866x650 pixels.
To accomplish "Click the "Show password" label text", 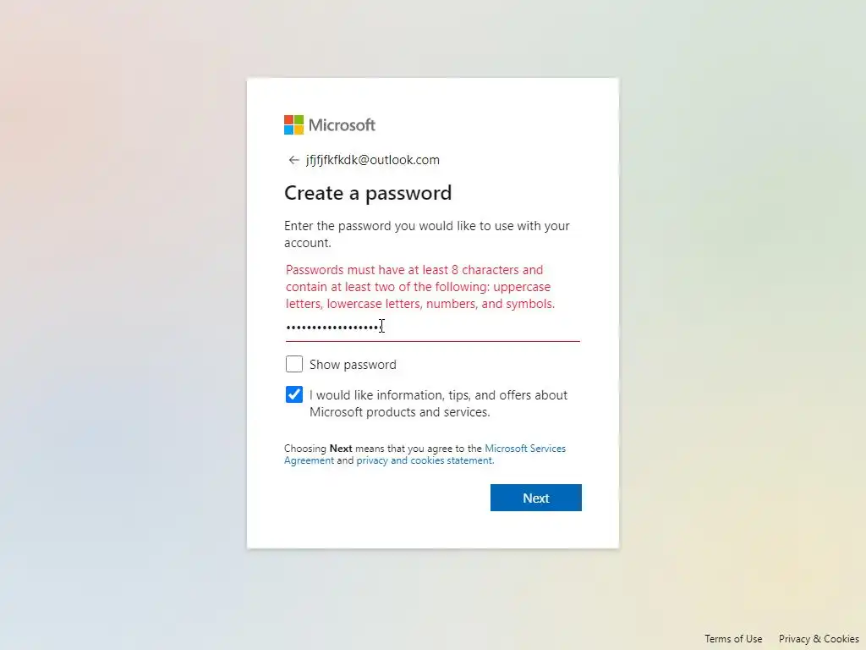I will pyautogui.click(x=353, y=365).
